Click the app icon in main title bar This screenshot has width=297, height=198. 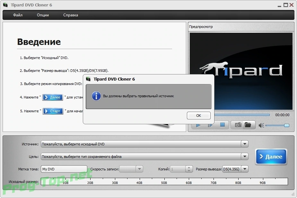point(5,5)
